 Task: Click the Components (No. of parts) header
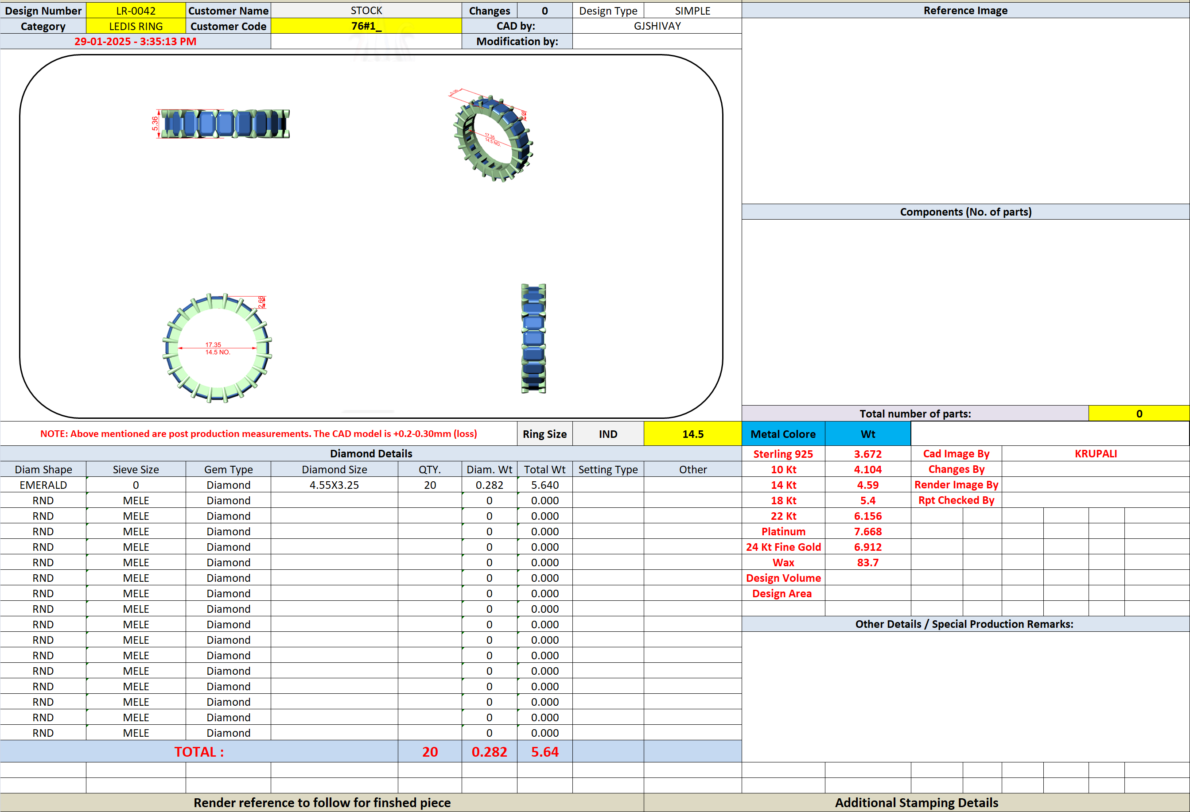coord(965,212)
